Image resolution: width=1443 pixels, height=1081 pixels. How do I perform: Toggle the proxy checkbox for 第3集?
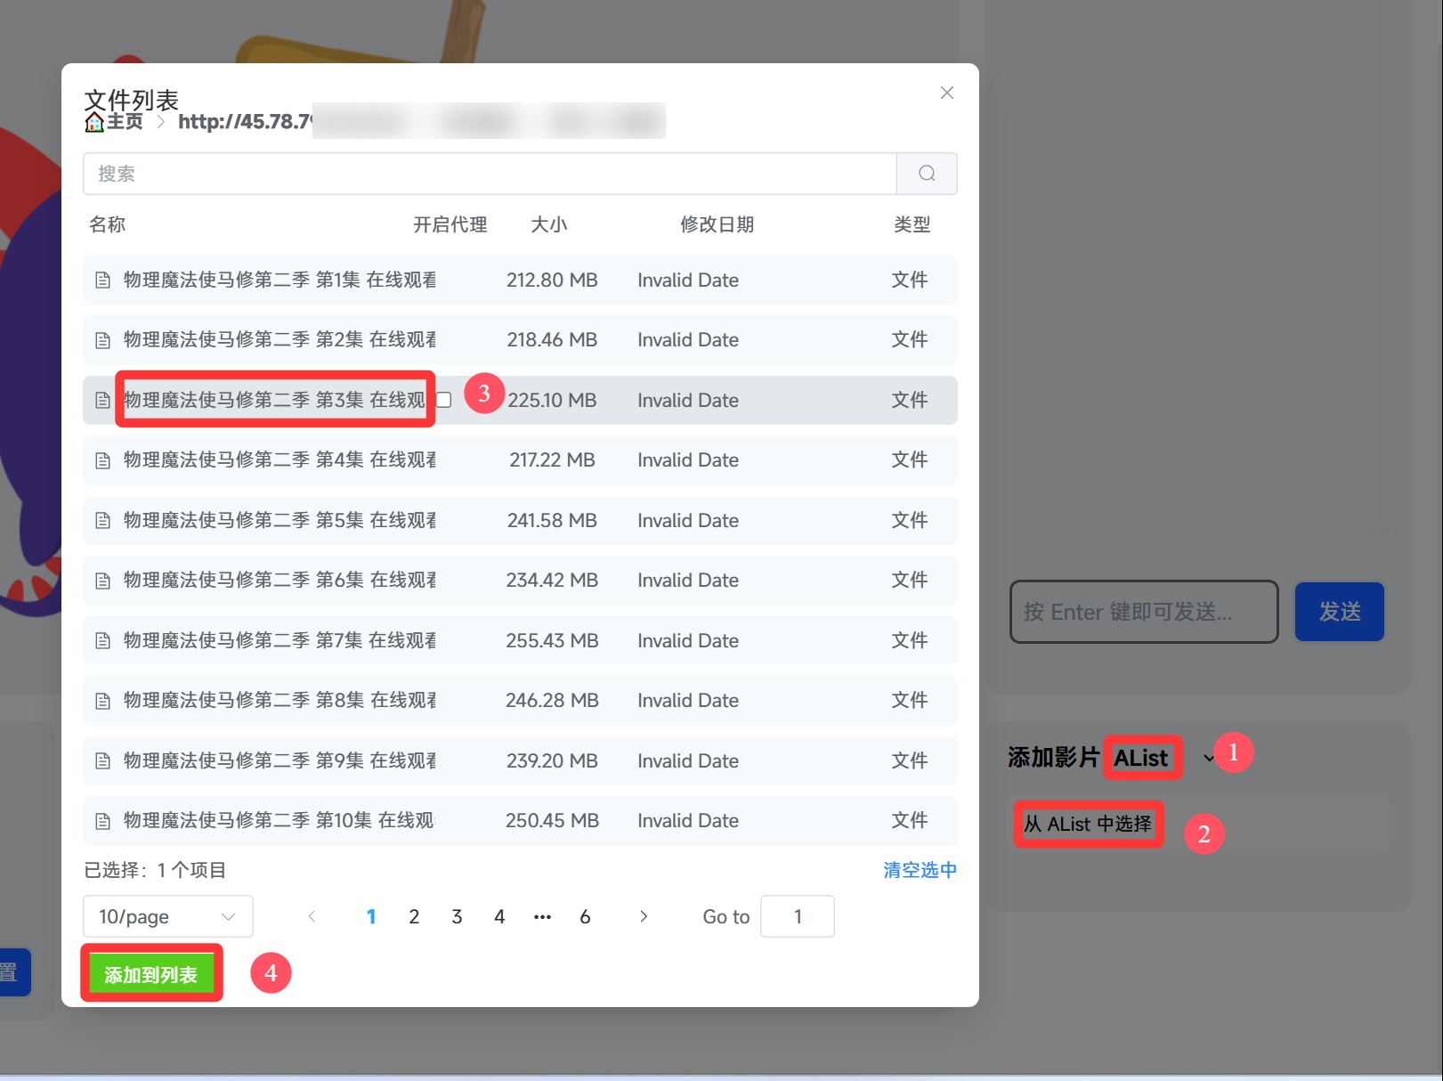pyautogui.click(x=444, y=400)
